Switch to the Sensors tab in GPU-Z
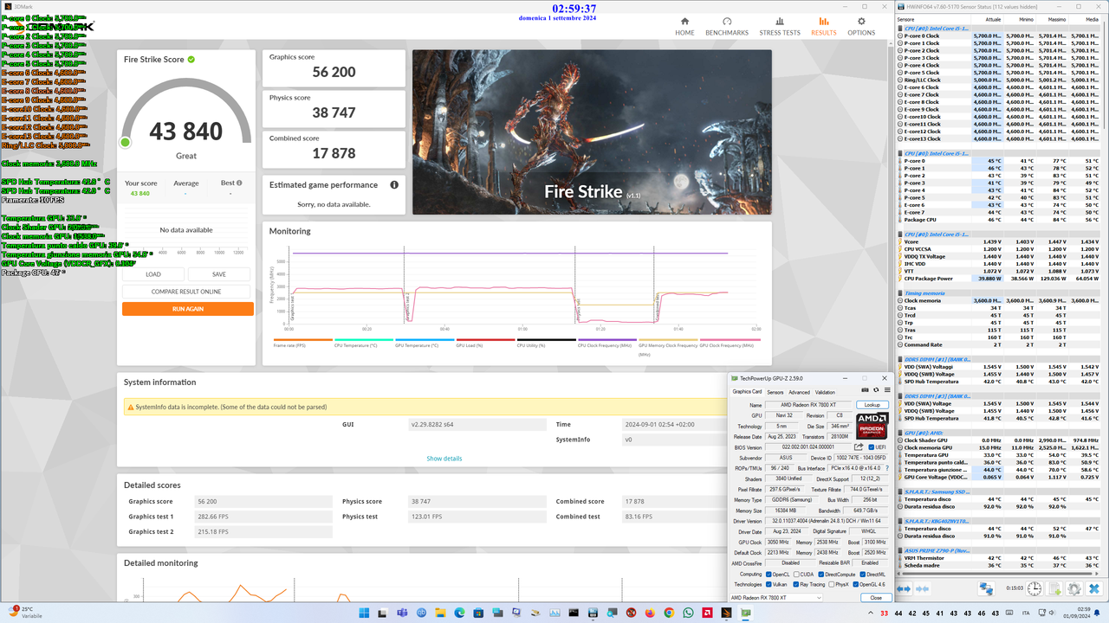This screenshot has height=623, width=1109. click(x=776, y=392)
